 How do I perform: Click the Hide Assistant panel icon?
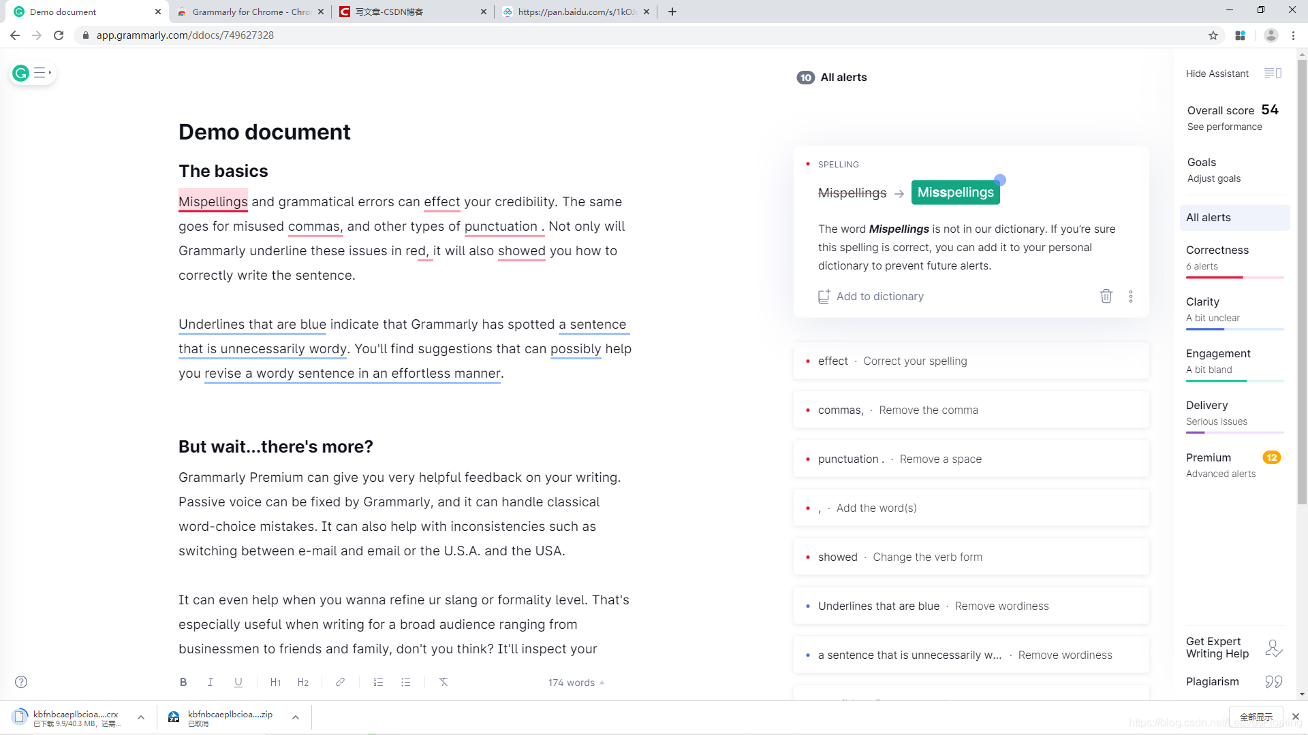1273,73
